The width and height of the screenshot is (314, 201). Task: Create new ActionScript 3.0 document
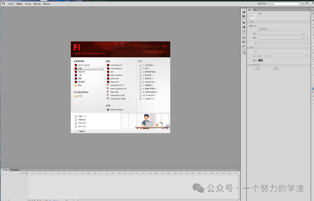click(x=116, y=65)
